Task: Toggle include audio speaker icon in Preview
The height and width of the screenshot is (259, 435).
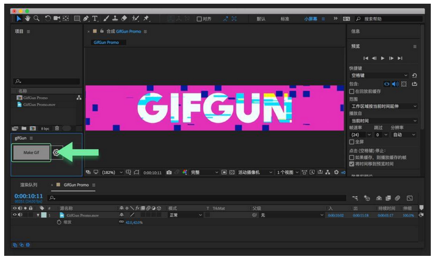Action: pos(396,84)
